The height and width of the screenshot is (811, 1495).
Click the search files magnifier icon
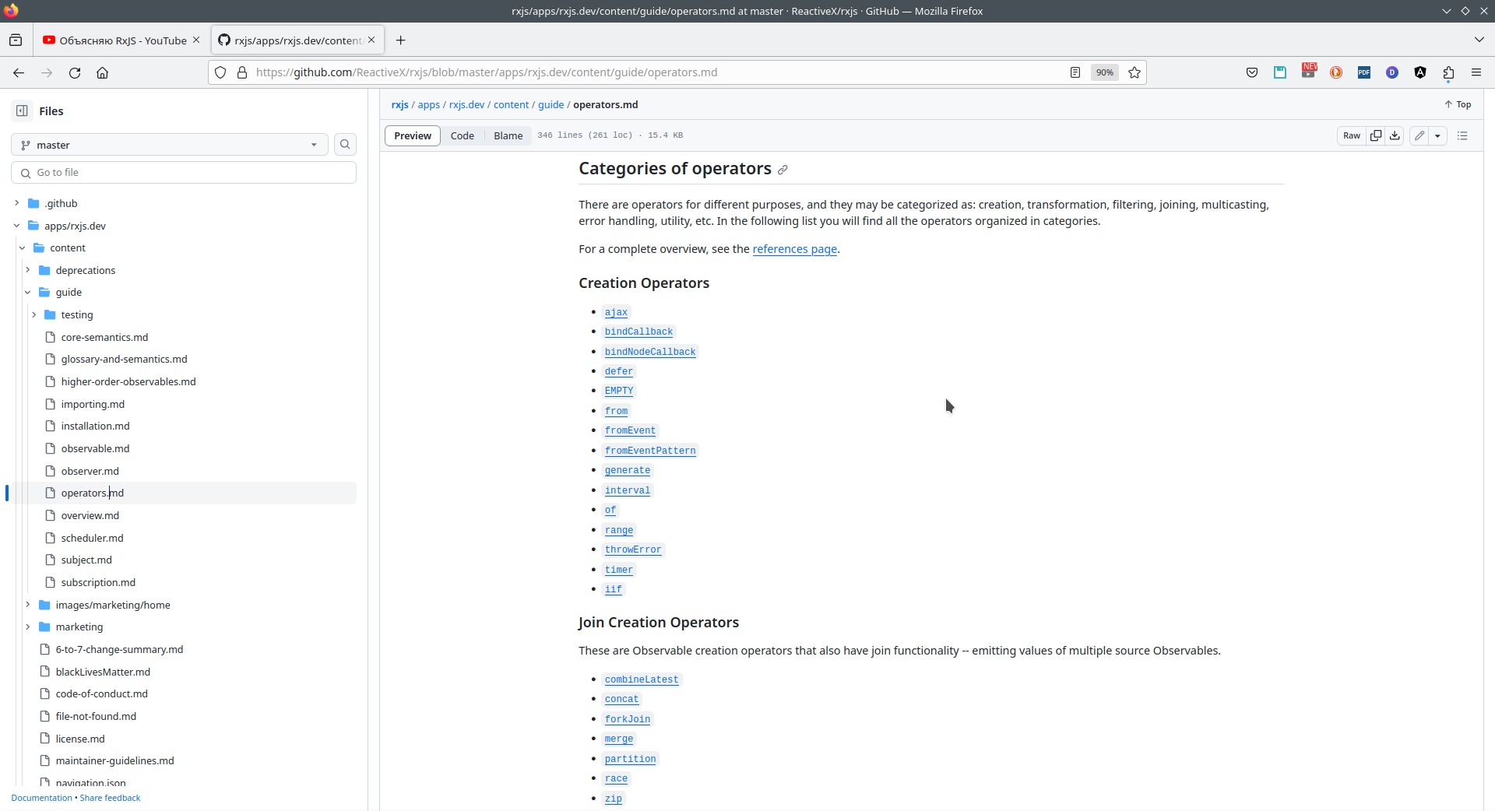[x=345, y=145]
